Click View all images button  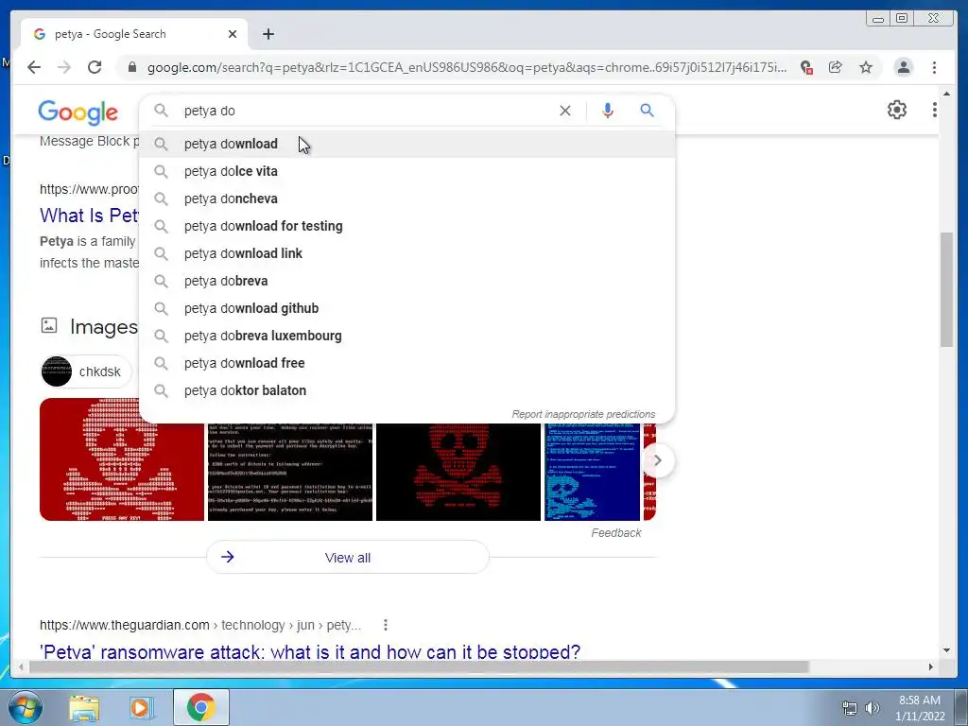(348, 558)
